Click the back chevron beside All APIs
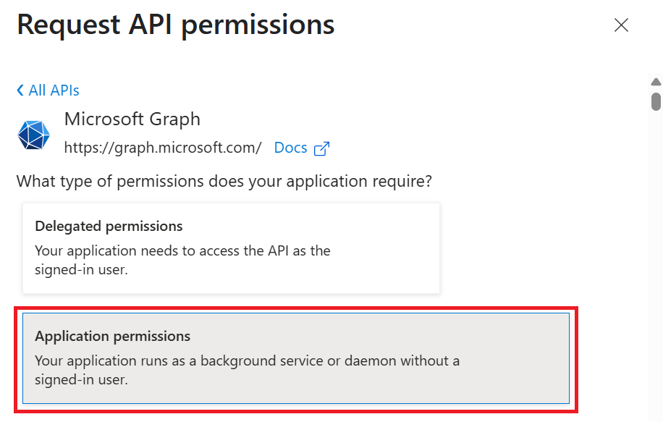 point(20,90)
